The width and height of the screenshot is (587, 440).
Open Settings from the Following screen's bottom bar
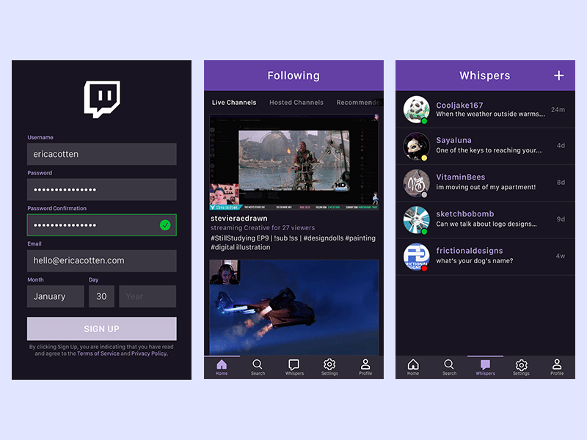coord(329,367)
